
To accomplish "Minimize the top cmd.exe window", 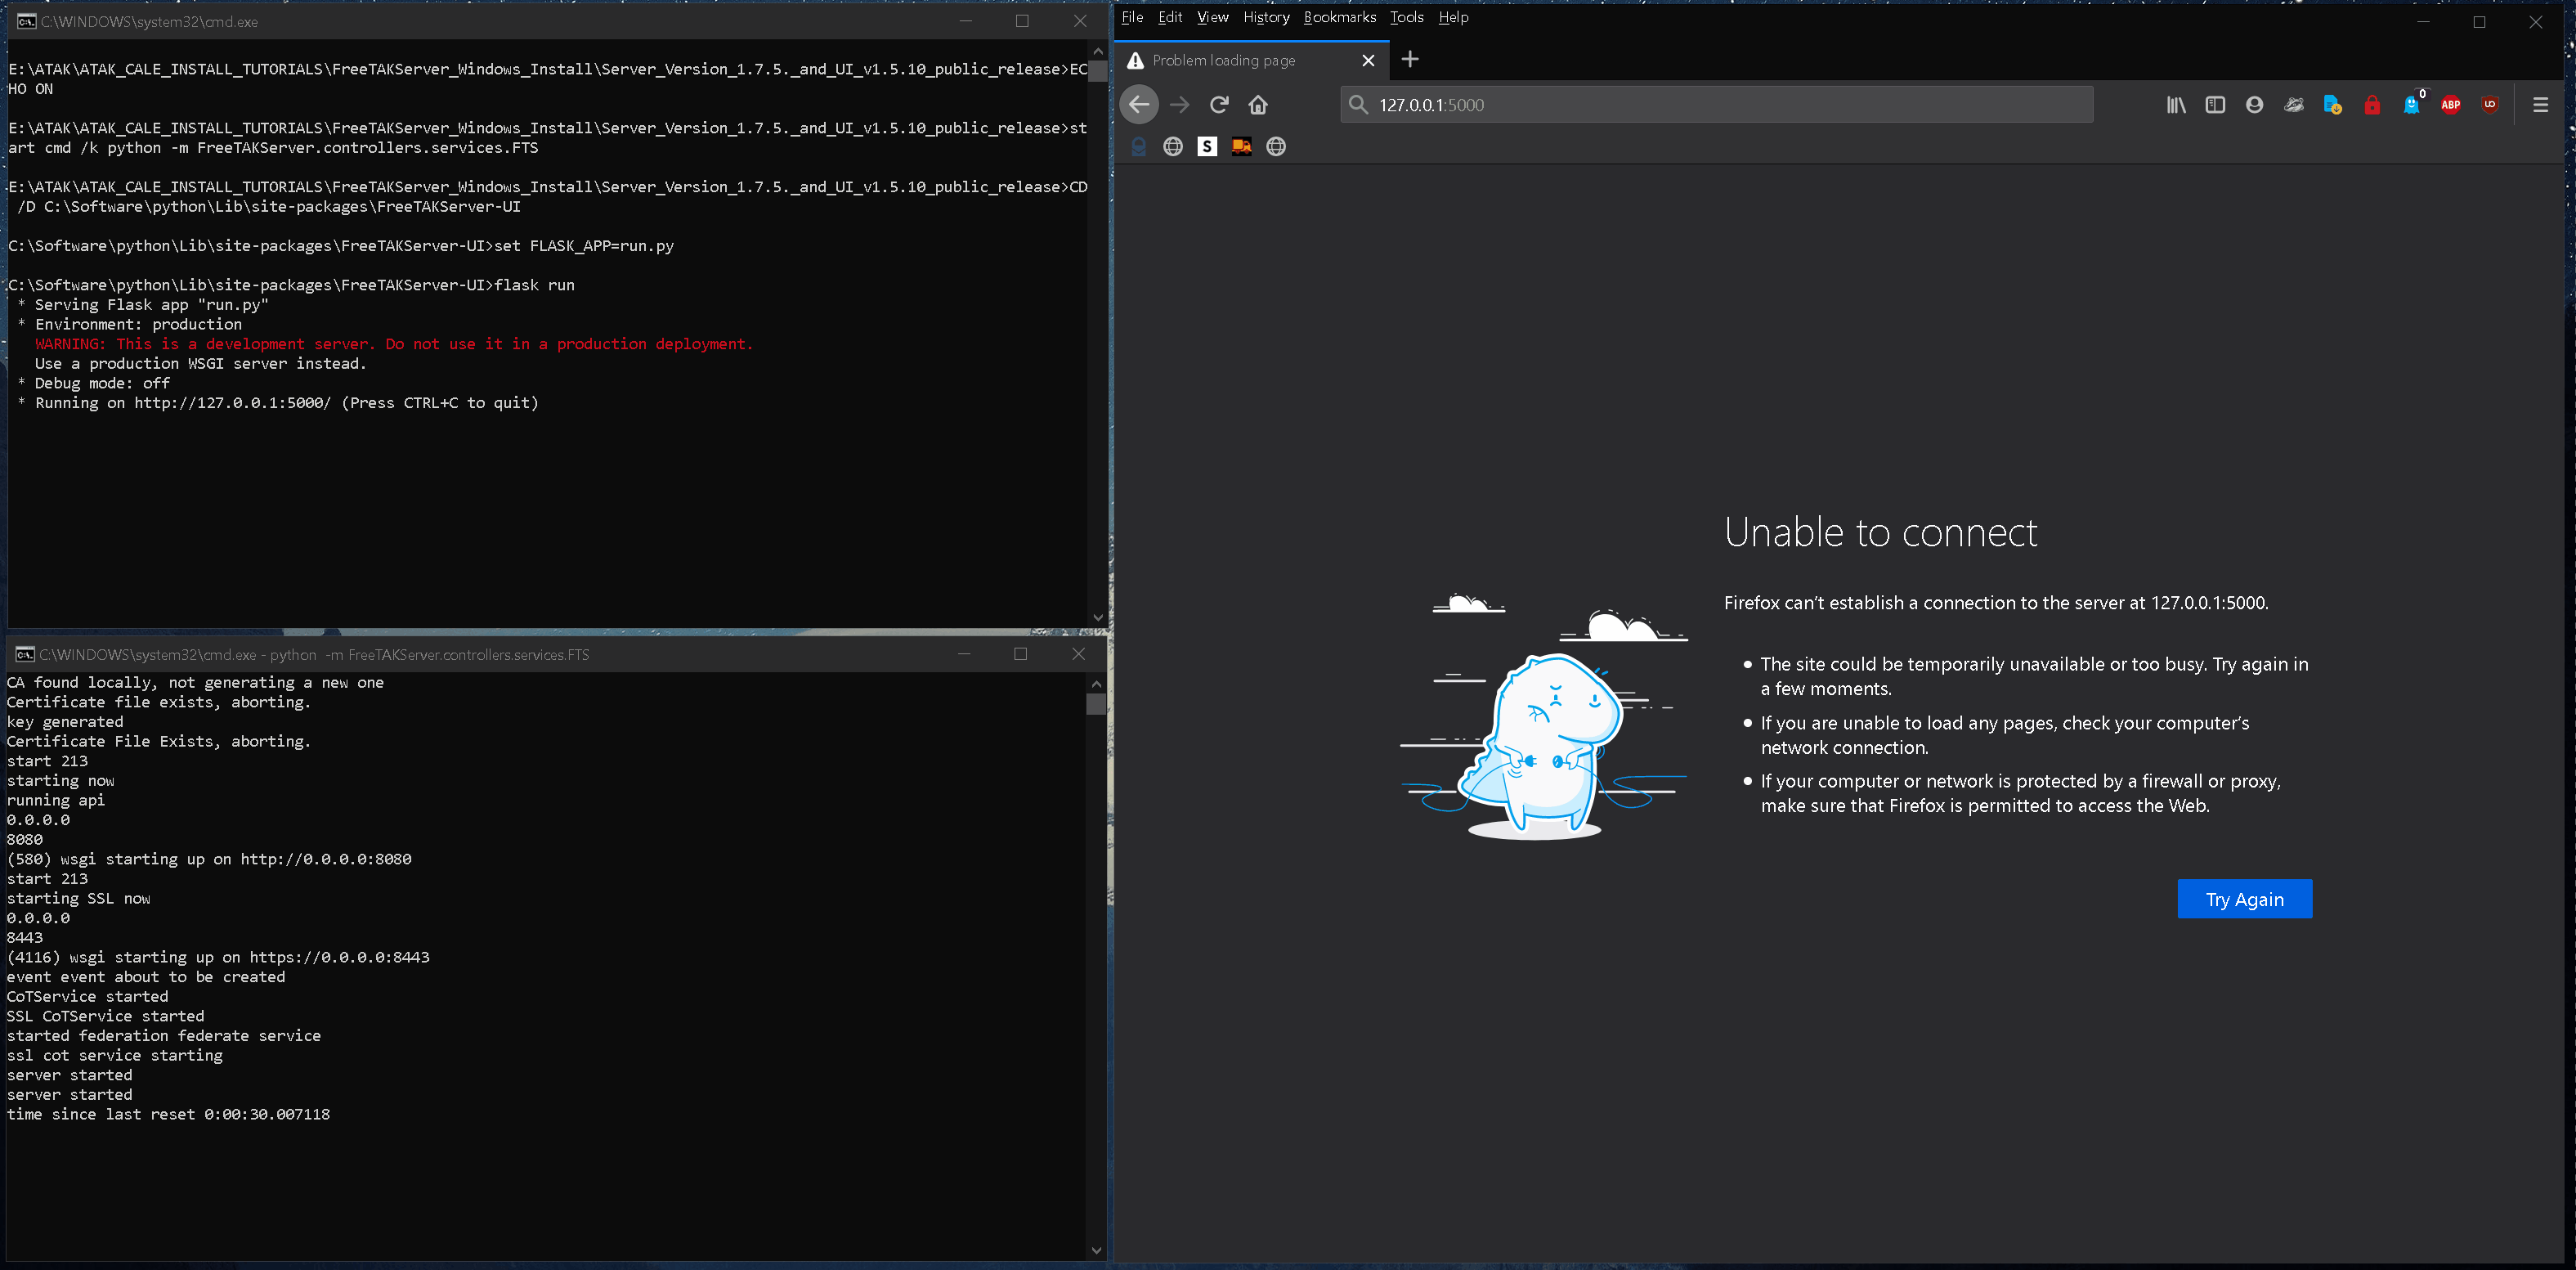I will [x=965, y=21].
